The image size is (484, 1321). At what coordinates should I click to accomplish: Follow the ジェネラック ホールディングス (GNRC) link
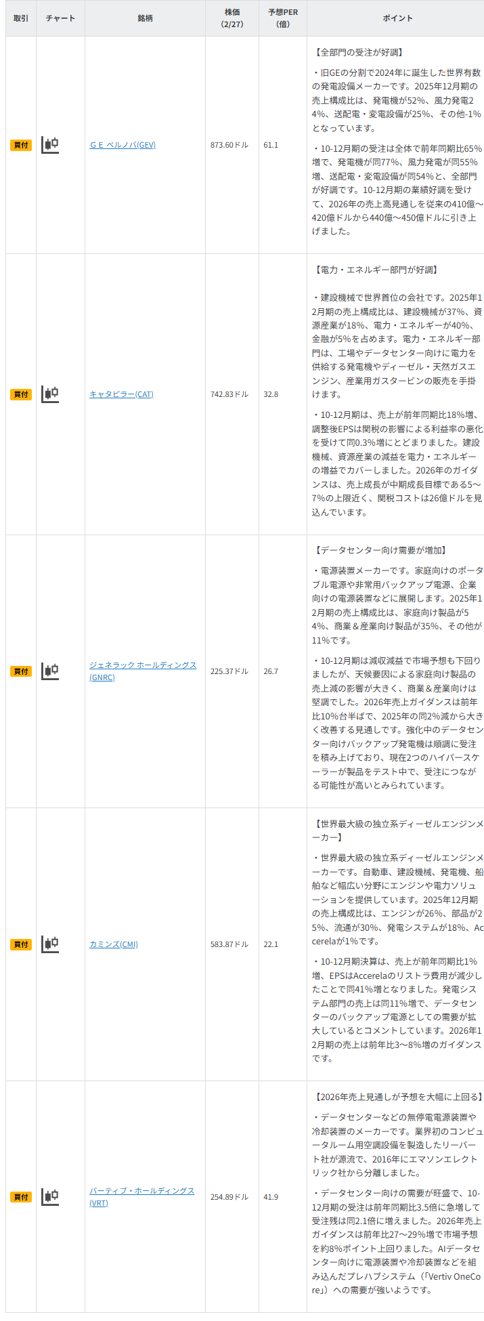pyautogui.click(x=143, y=665)
